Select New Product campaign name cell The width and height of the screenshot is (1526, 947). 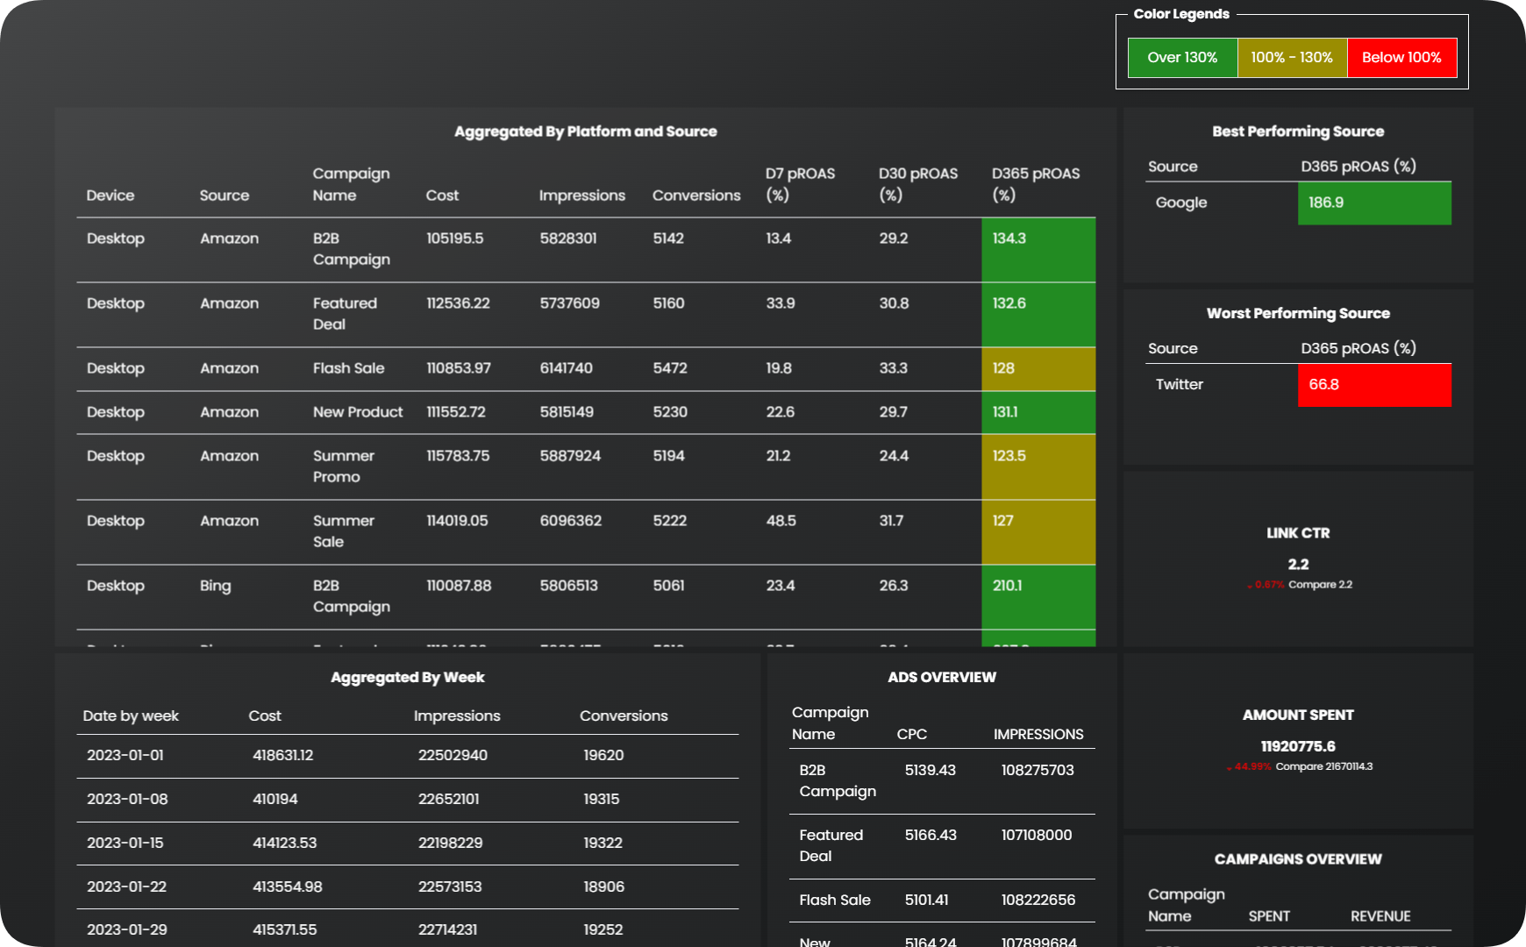(358, 412)
